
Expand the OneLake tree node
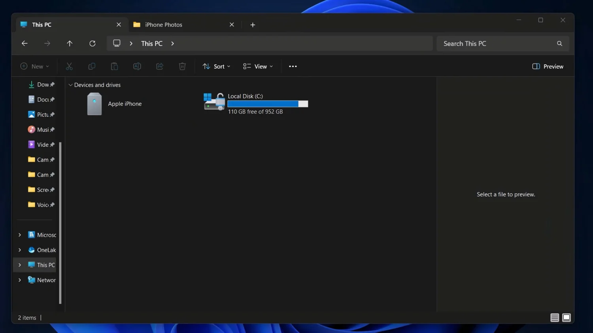click(x=19, y=250)
